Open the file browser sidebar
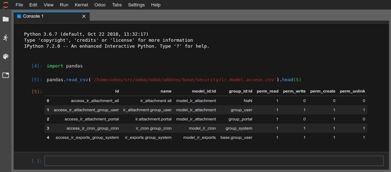Viewport: 391px width, 172px height. 6,19
